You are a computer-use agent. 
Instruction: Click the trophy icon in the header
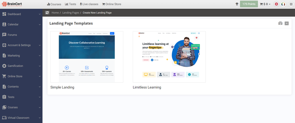(237, 4)
